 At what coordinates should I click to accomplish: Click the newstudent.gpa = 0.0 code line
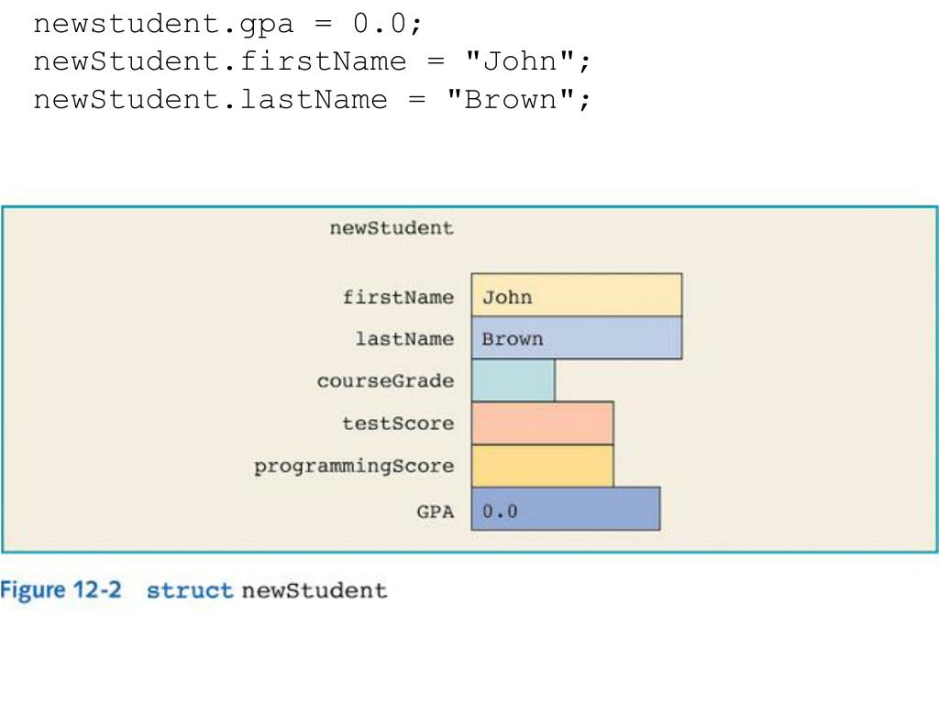[x=227, y=25]
